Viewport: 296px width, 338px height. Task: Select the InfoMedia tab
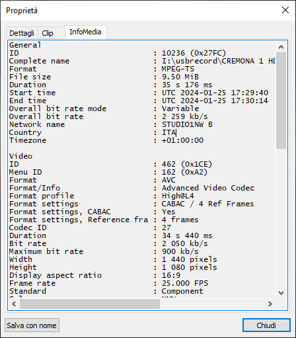(x=85, y=32)
